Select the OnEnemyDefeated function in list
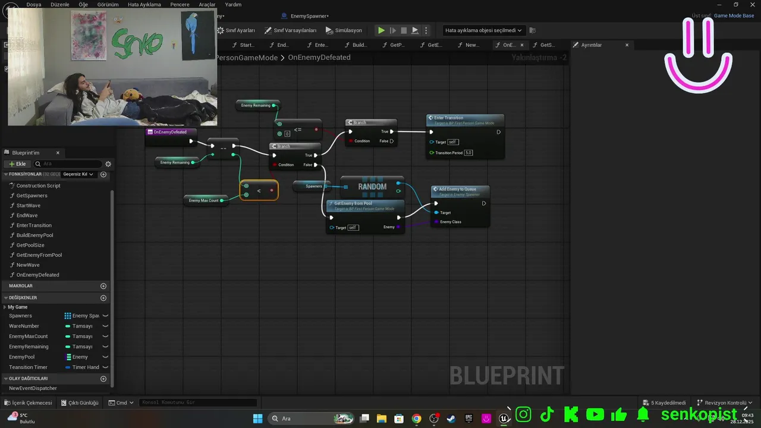Viewport: 761px width, 428px height. 37,275
